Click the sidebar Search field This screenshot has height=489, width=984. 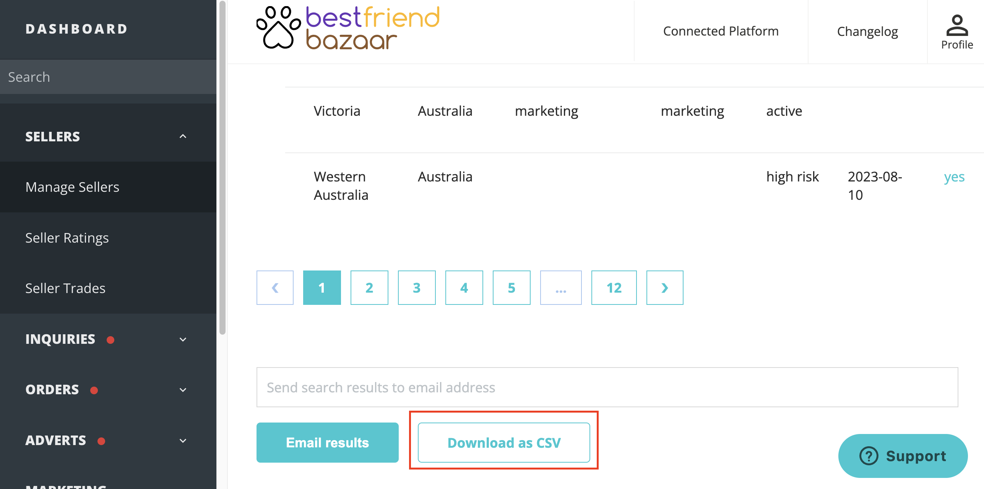(x=108, y=77)
